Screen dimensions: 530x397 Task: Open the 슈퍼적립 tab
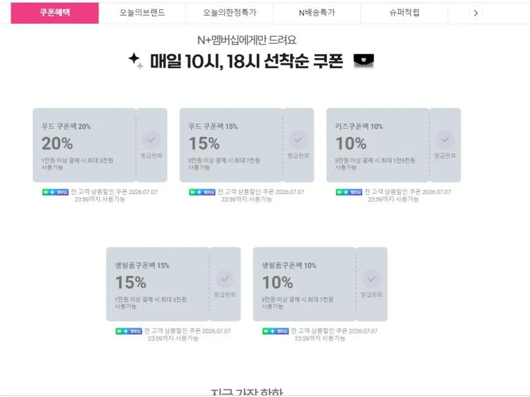point(404,13)
